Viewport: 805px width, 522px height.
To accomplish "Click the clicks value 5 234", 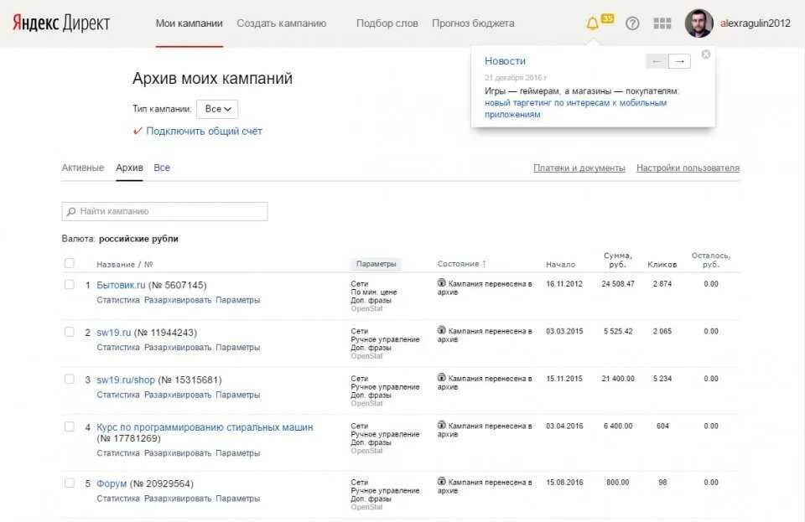I will 662,379.
